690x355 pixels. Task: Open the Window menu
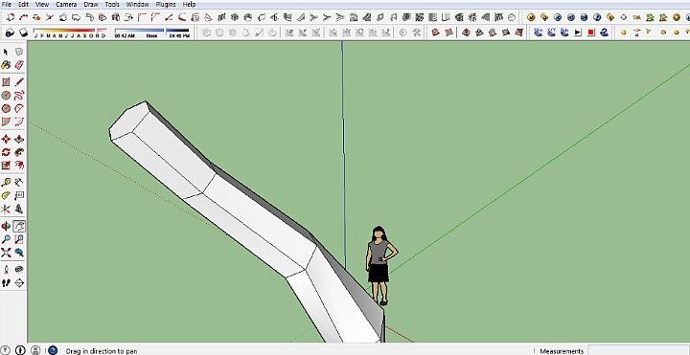[137, 5]
